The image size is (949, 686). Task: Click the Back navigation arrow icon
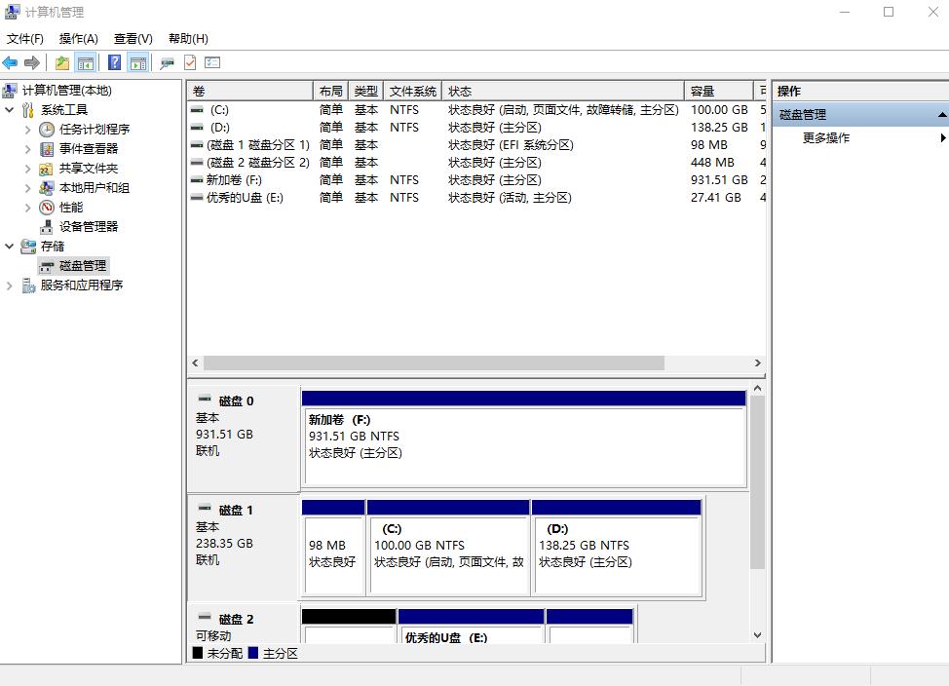pyautogui.click(x=10, y=62)
